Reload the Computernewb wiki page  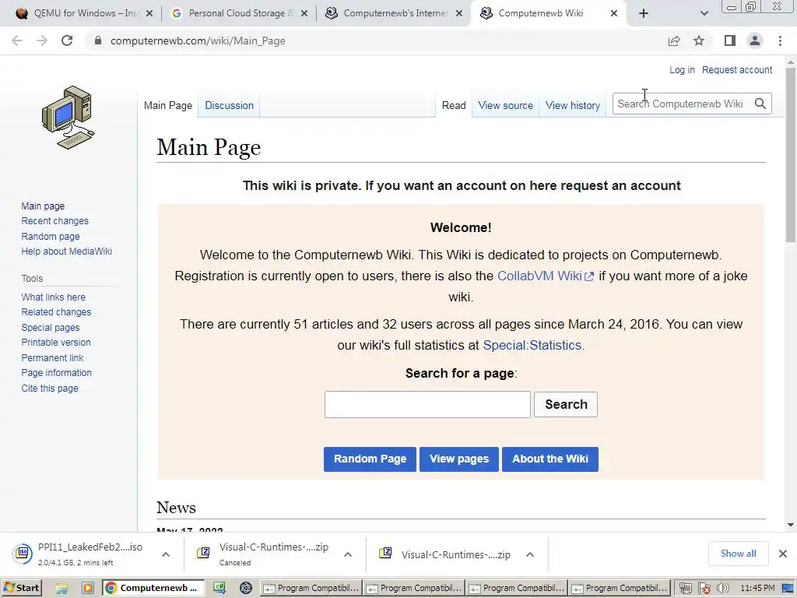tap(67, 40)
